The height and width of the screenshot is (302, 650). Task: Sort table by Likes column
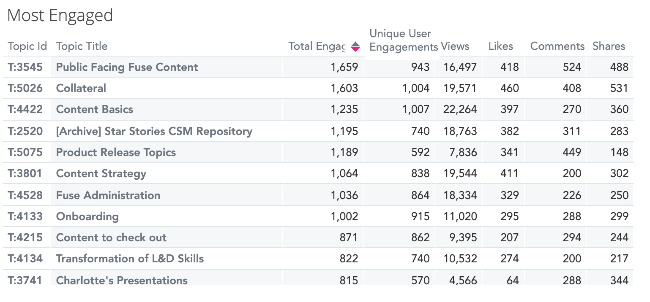pos(500,46)
